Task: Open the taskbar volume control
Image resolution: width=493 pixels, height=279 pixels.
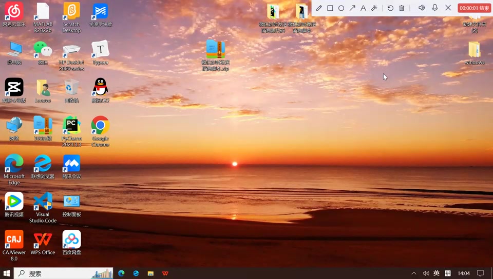Action: 426,273
